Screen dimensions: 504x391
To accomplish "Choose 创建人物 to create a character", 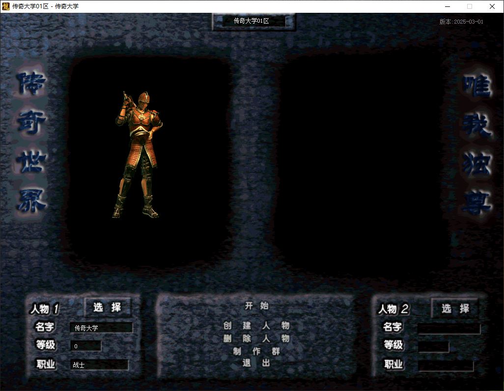I will pos(256,326).
